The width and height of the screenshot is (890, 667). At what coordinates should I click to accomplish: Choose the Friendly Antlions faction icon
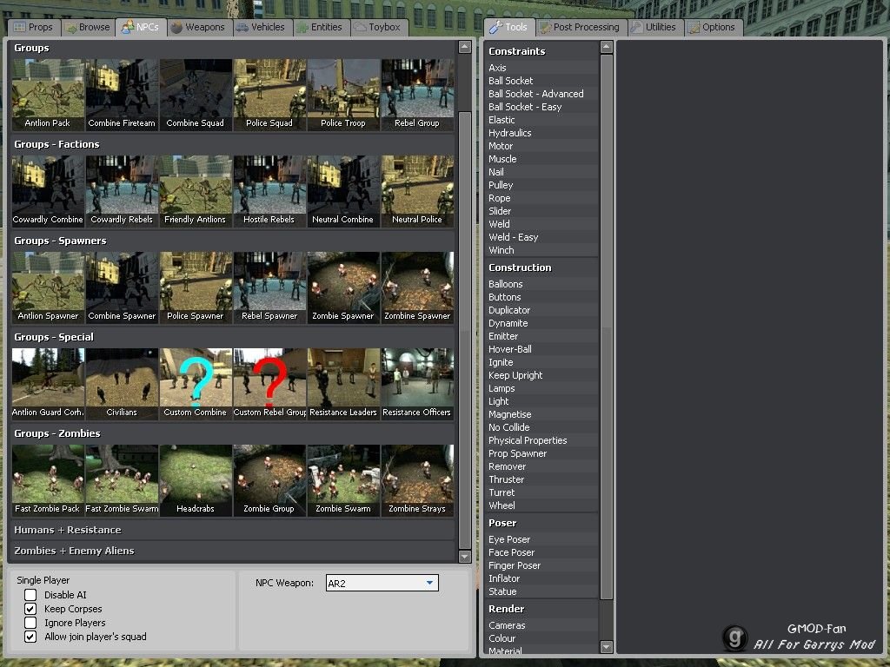point(196,190)
